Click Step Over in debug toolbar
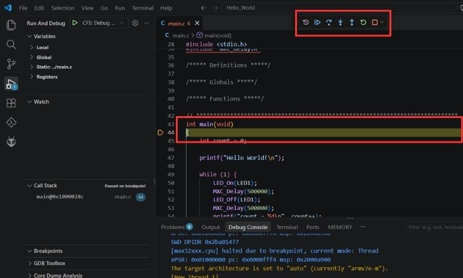This screenshot has height=278, width=463. point(328,22)
